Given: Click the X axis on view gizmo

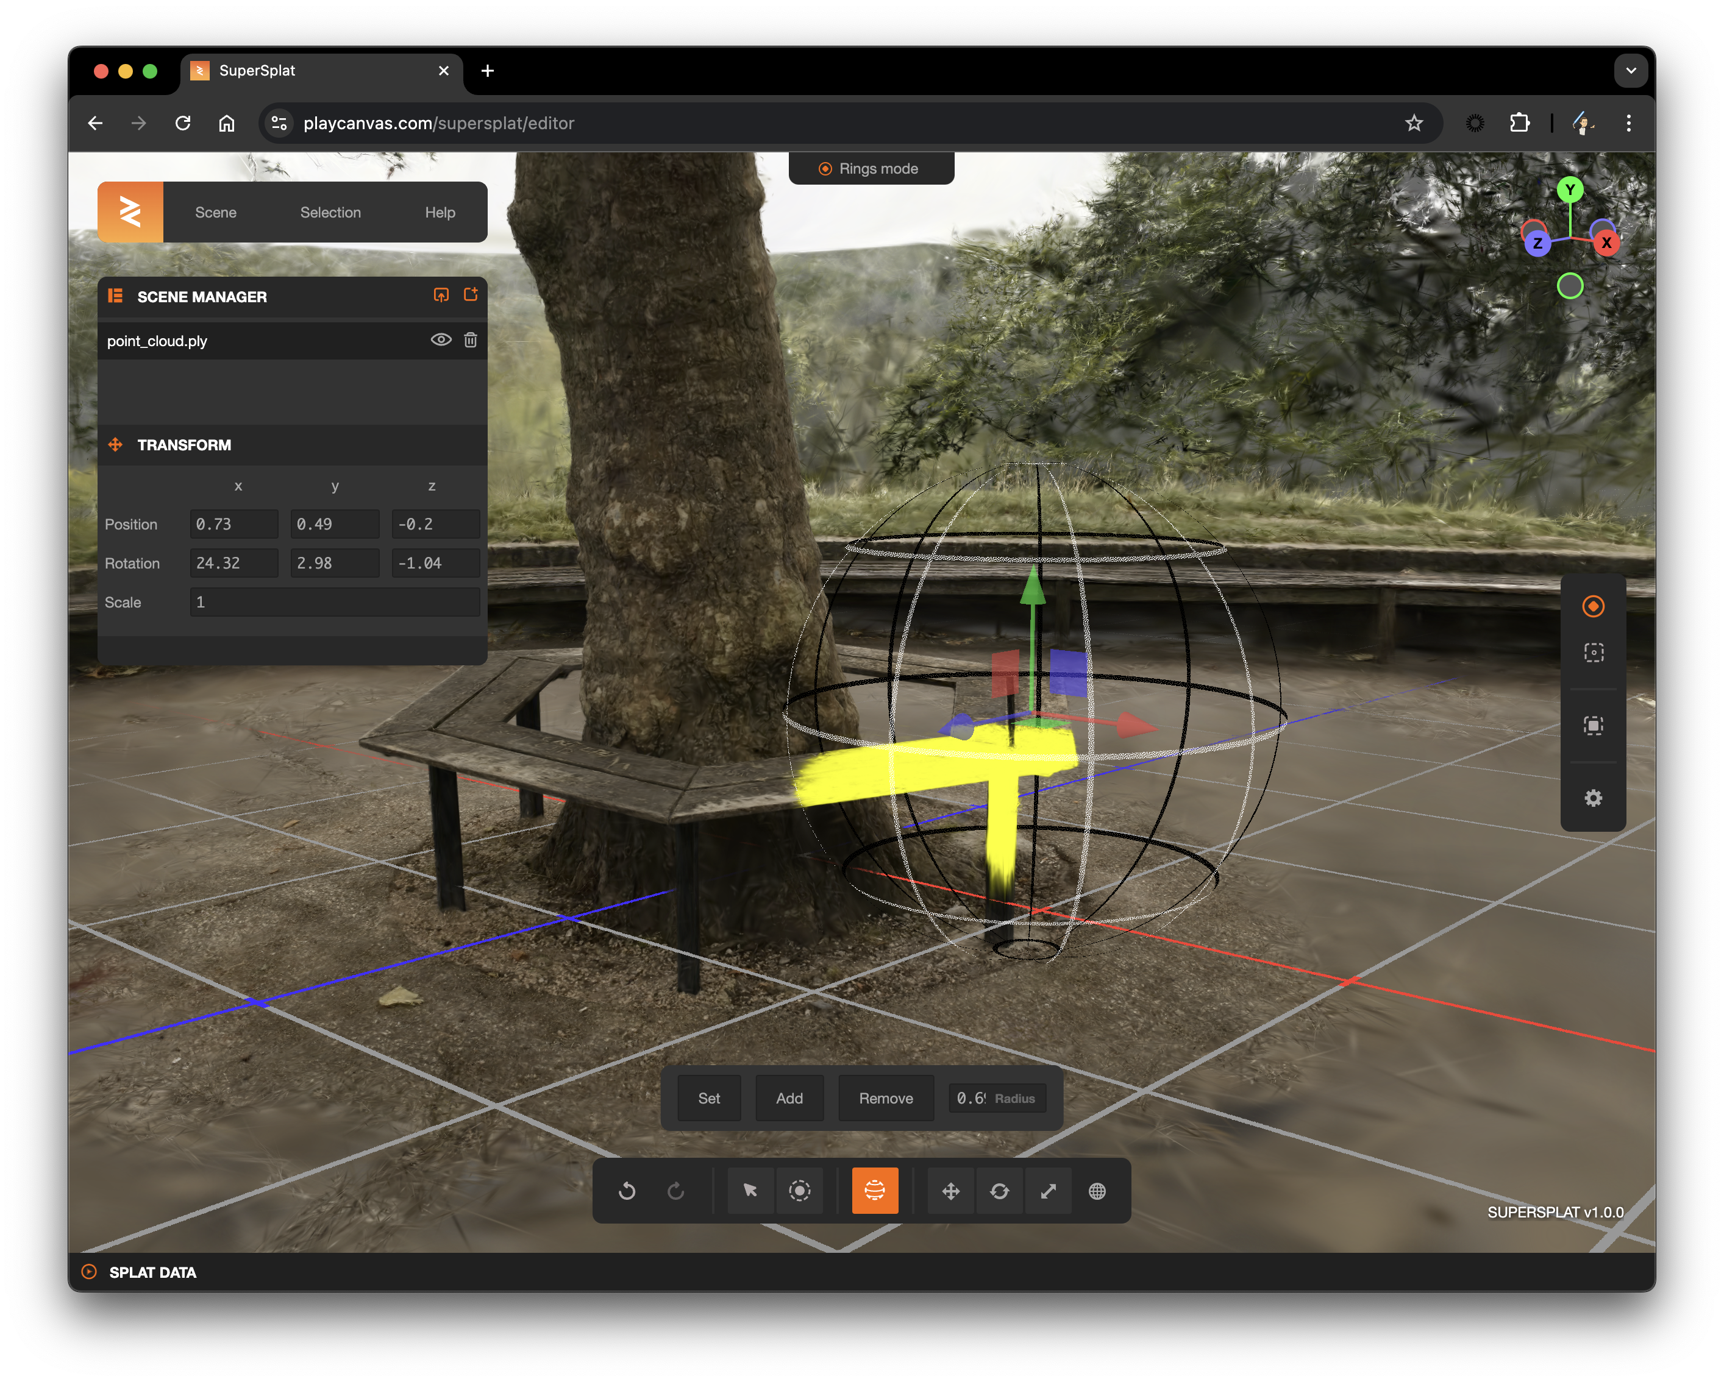Looking at the screenshot, I should [x=1606, y=242].
